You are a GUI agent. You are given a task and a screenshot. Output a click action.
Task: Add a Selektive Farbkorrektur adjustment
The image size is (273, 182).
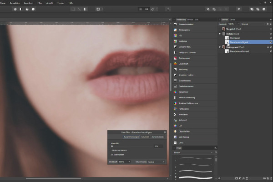coord(195,103)
